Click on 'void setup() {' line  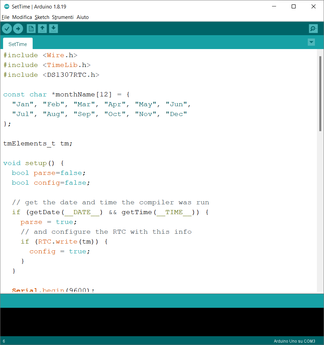click(x=34, y=163)
